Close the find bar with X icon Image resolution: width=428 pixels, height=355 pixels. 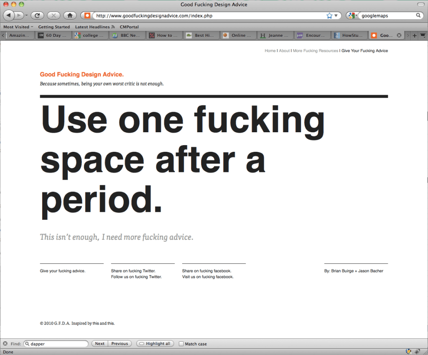[x=5, y=344]
